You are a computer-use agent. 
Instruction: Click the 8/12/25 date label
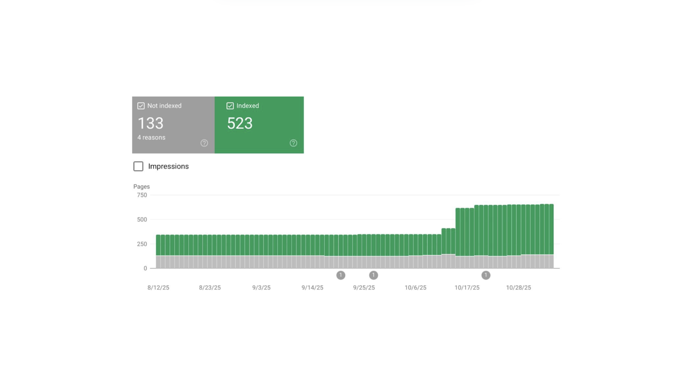[x=158, y=288]
